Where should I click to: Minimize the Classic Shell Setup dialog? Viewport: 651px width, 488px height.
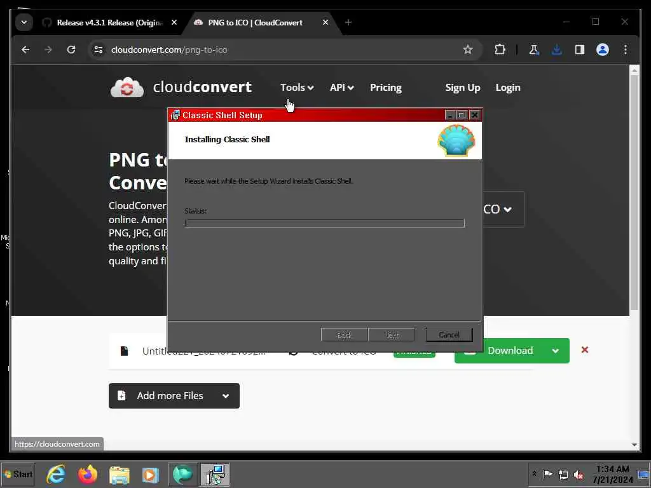pyautogui.click(x=449, y=115)
